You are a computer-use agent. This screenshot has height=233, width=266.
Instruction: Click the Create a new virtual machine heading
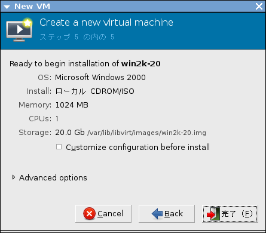pos(106,22)
